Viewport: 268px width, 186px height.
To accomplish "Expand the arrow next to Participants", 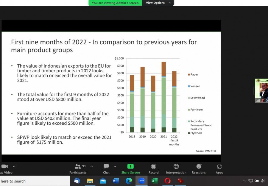I will [91, 166].
